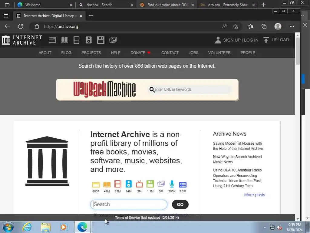Open the 3M TV collection icon

139,184
